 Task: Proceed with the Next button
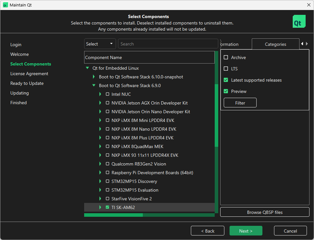tap(246, 231)
